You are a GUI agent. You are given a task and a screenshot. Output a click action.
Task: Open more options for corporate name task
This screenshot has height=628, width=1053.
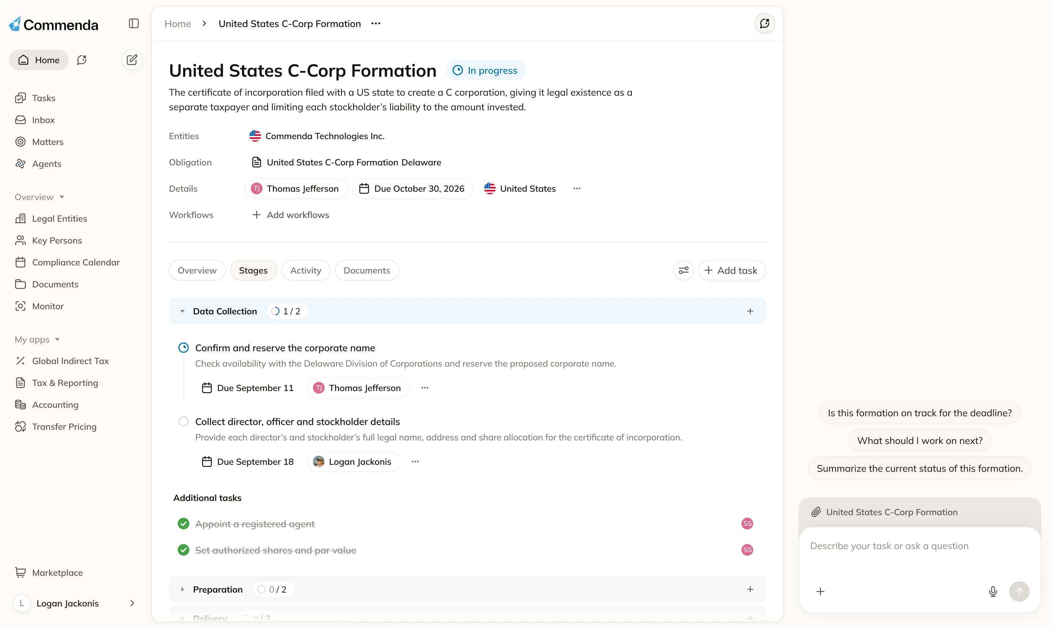[424, 388]
